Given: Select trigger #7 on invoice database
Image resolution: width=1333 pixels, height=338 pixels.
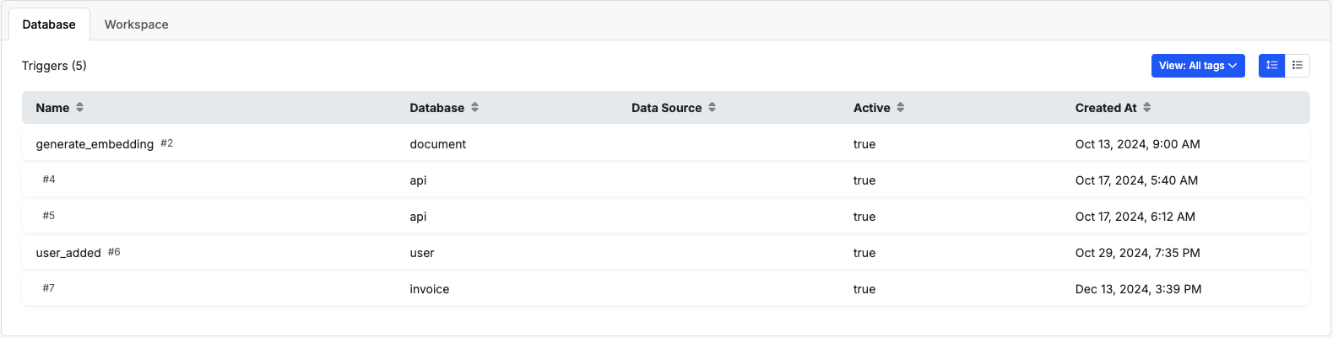Looking at the screenshot, I should pos(665,289).
